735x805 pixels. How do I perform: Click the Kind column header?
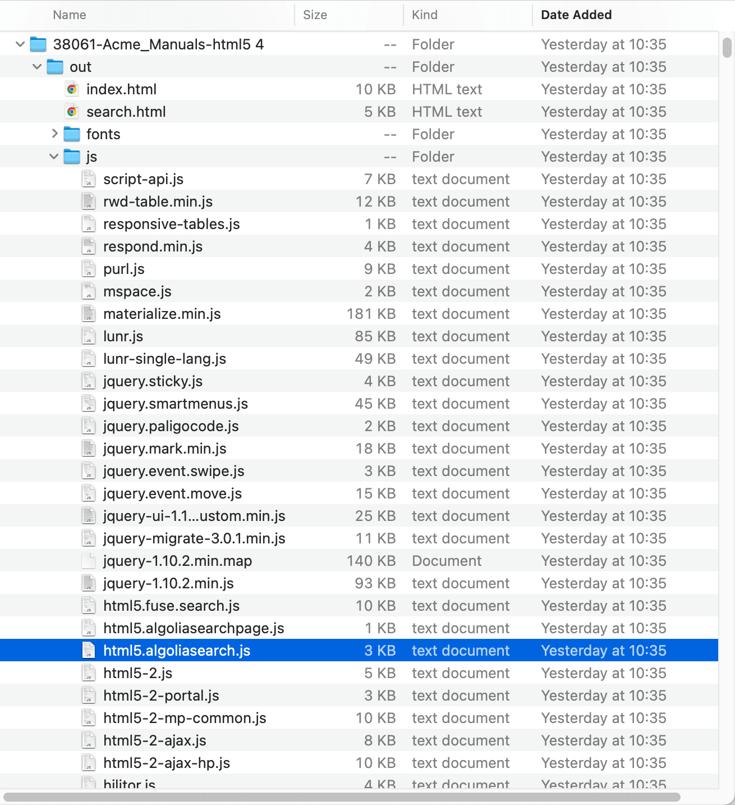[425, 15]
